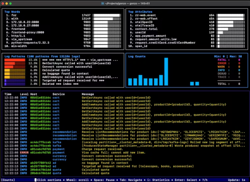Select the recommendation log listing 'HQTGWGPNH4'

[125, 132]
